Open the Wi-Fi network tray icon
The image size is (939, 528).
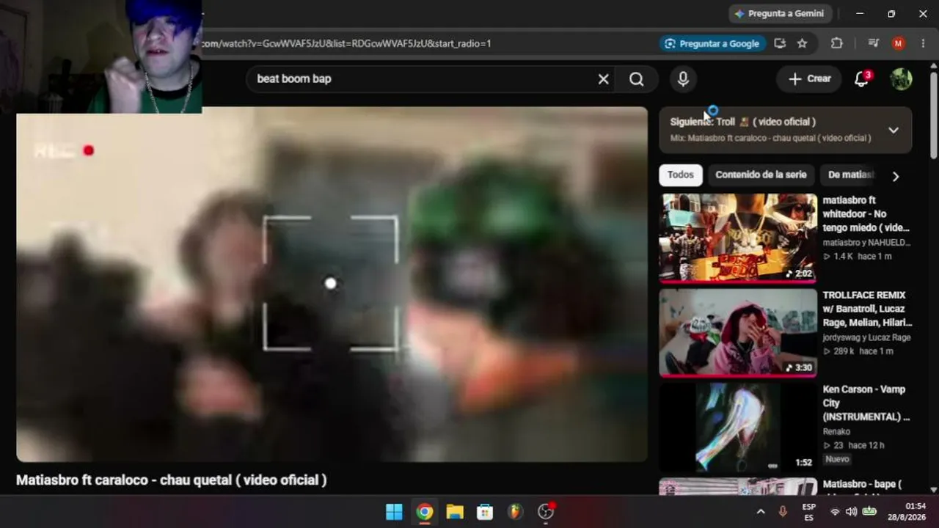[x=835, y=512]
